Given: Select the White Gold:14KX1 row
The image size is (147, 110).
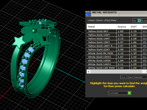Looking at the screenshot, I should coord(117,64).
